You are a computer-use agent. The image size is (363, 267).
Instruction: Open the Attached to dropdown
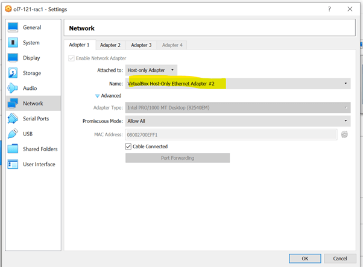tap(151, 70)
